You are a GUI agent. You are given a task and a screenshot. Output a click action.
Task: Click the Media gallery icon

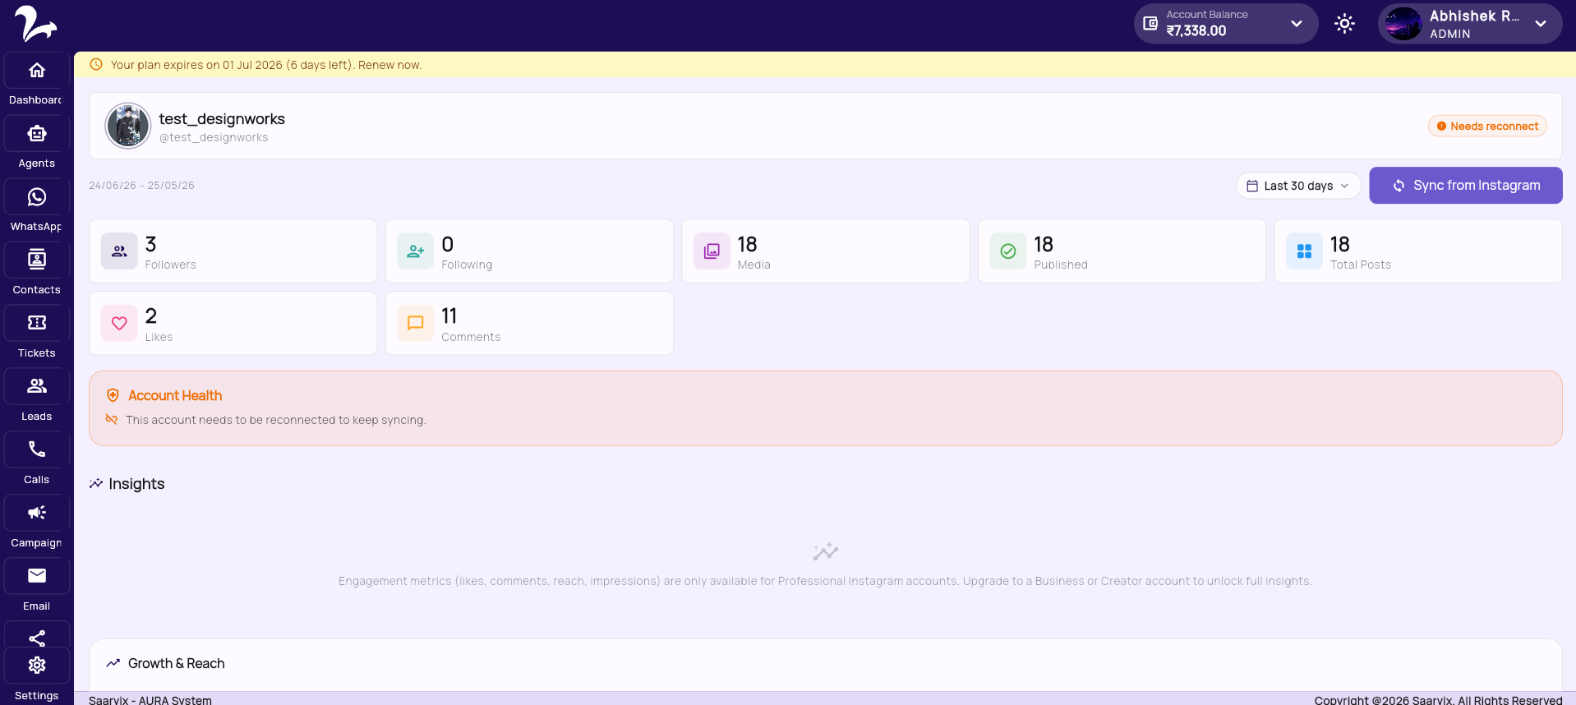pyautogui.click(x=712, y=251)
